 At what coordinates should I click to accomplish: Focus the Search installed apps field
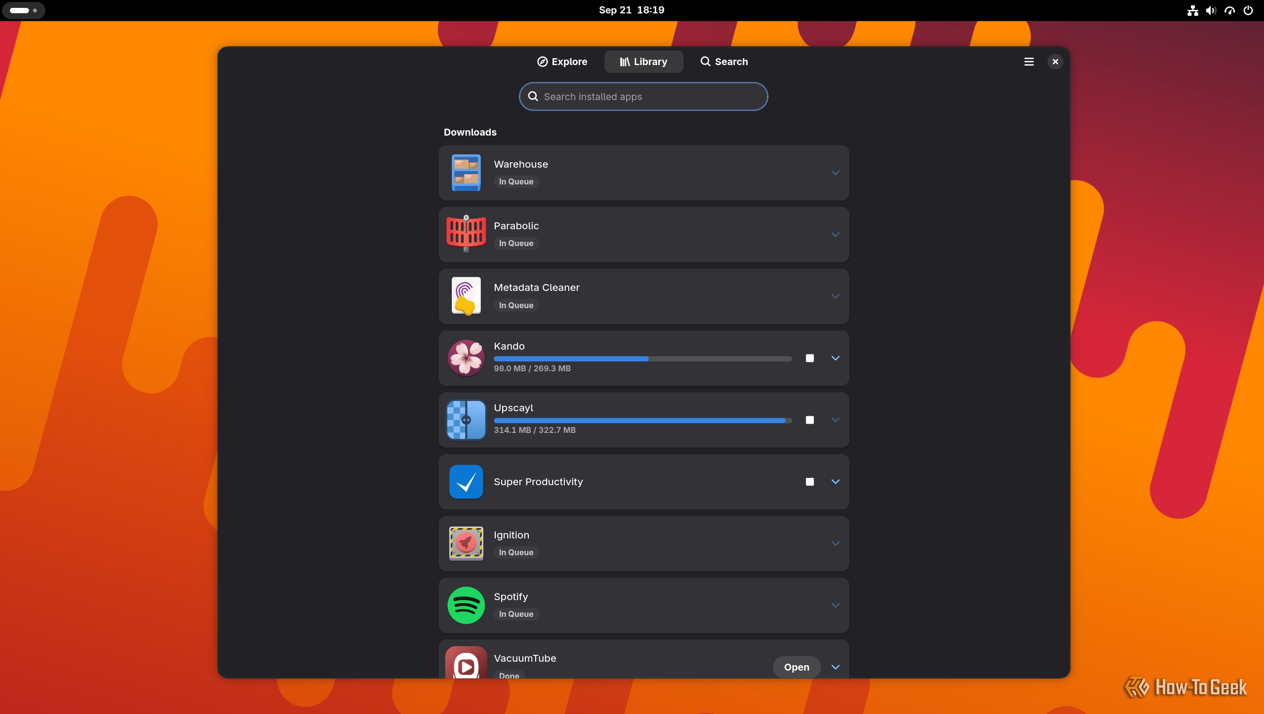coord(643,97)
